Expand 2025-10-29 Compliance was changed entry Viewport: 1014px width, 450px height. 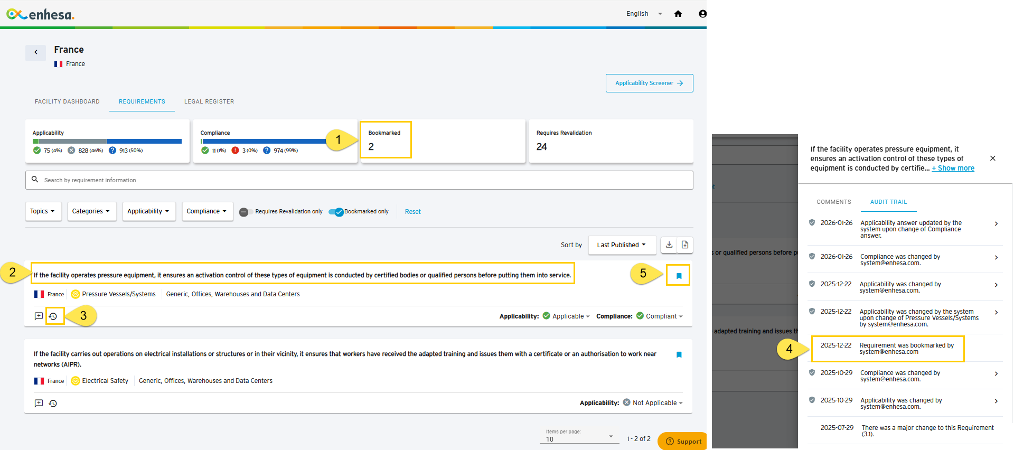996,374
